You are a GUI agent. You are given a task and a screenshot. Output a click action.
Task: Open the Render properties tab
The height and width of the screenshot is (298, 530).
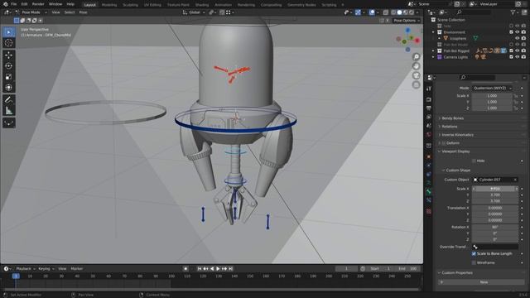429,99
